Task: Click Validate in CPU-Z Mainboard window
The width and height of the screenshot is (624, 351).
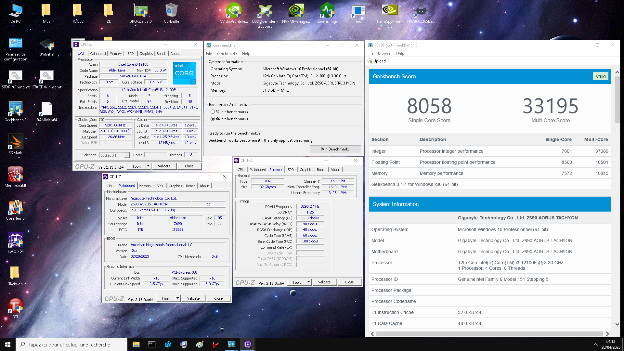Action: [193, 298]
